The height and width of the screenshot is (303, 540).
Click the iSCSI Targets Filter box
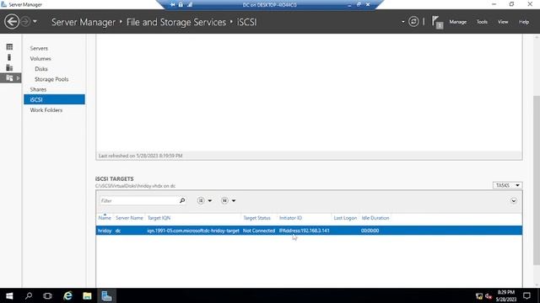click(x=139, y=200)
